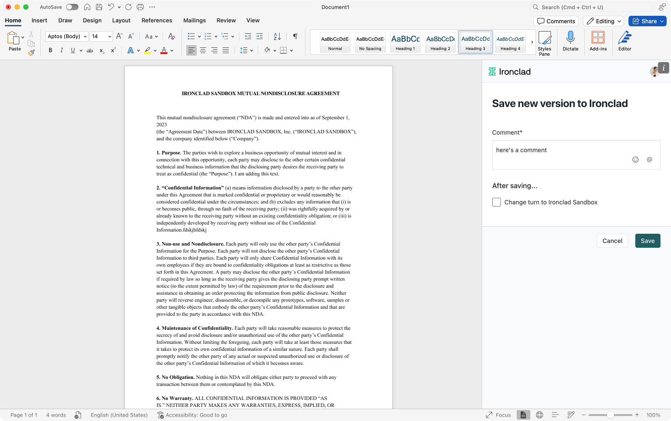Click Paste button
Screen dimensions: 671x421
point(14,41)
